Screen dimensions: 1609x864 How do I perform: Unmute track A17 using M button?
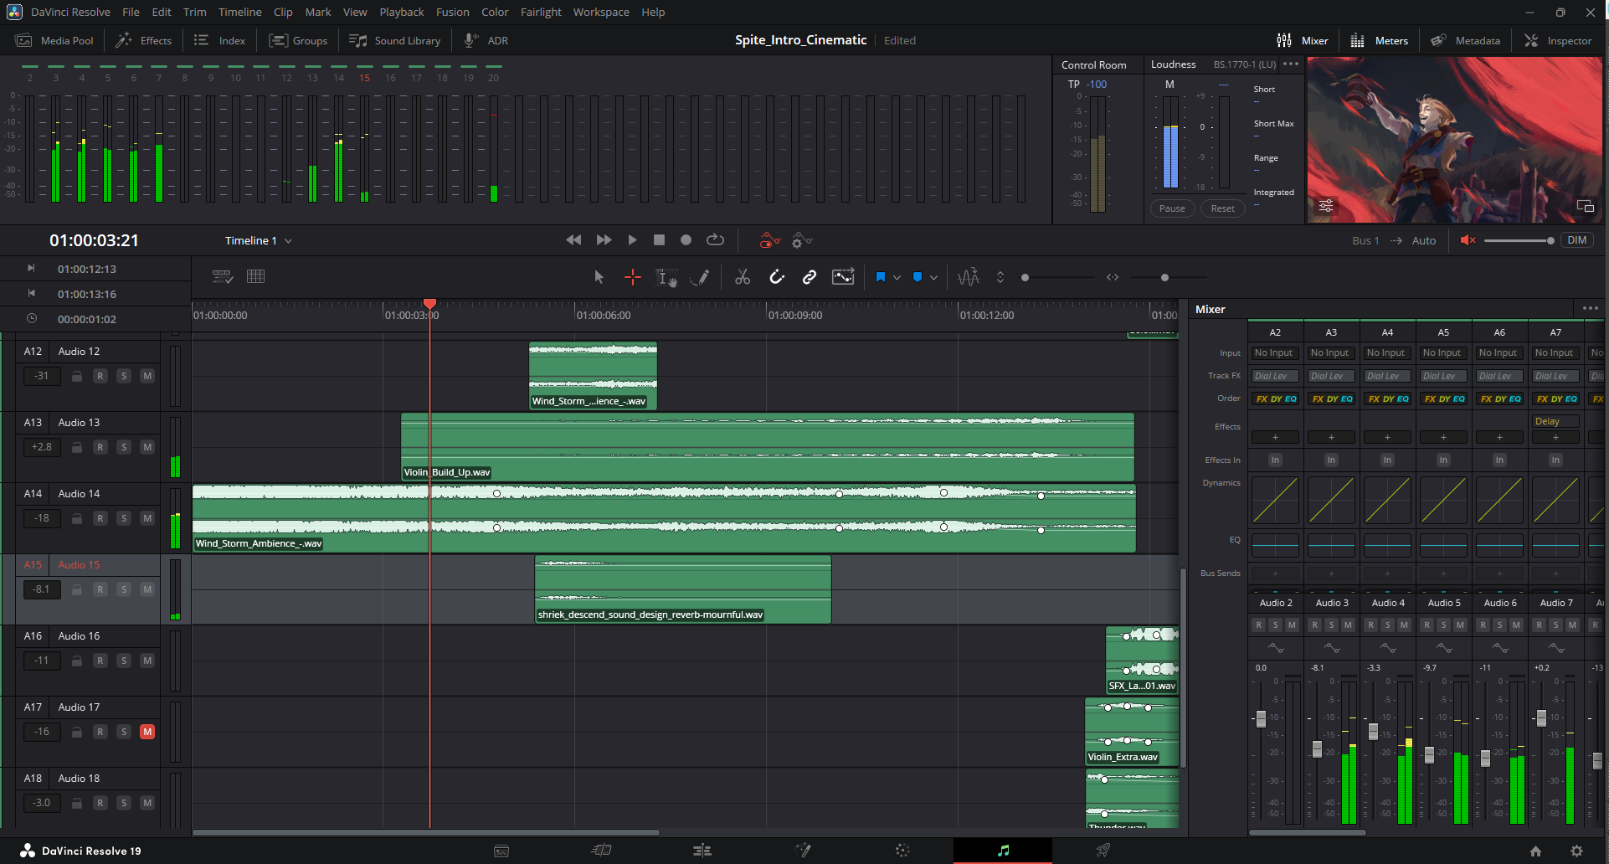147,732
